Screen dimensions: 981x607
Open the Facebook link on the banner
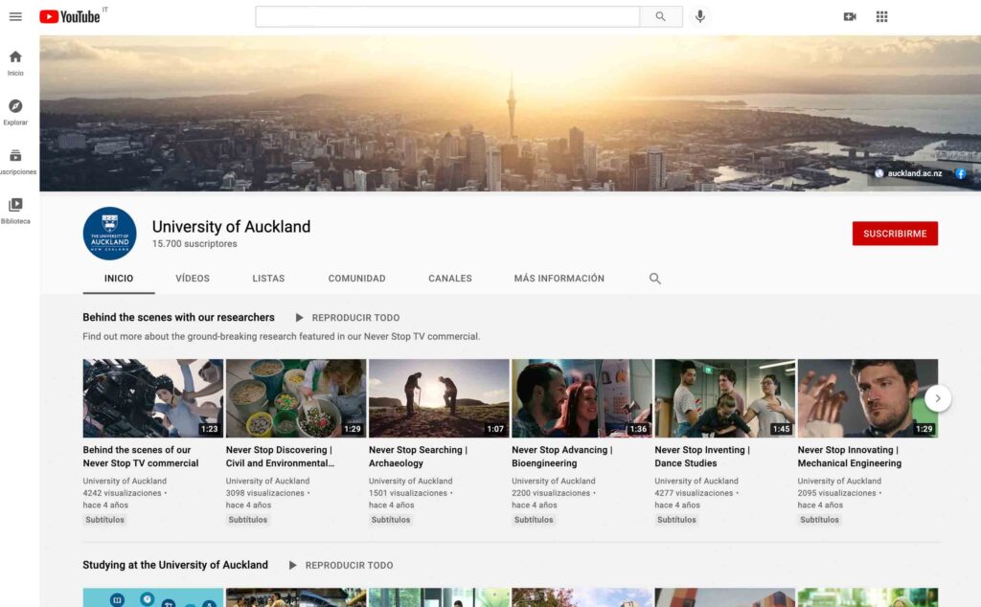click(960, 174)
